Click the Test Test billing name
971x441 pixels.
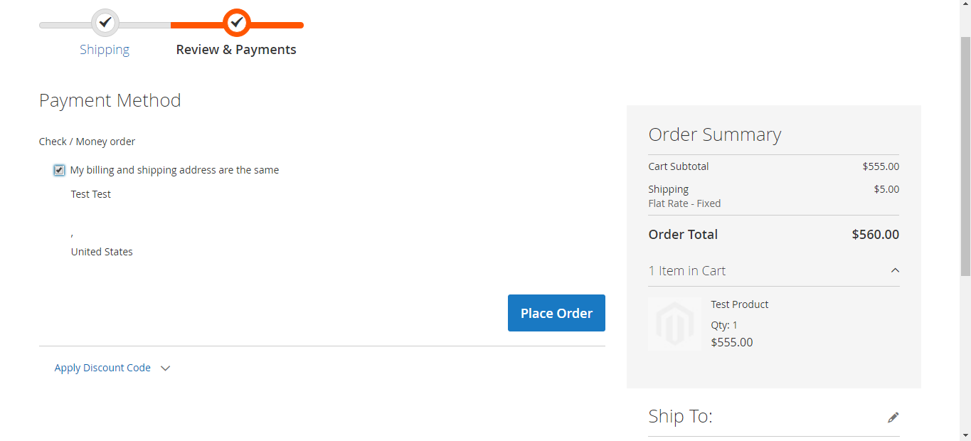90,193
